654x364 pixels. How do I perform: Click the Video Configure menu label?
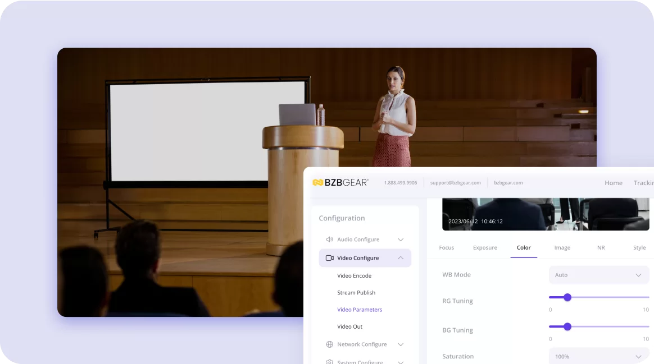[x=358, y=258]
